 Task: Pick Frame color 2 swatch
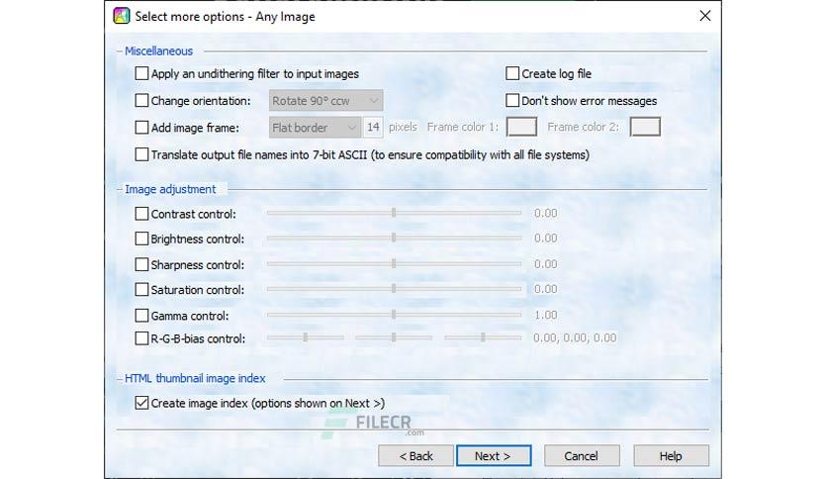pos(645,127)
